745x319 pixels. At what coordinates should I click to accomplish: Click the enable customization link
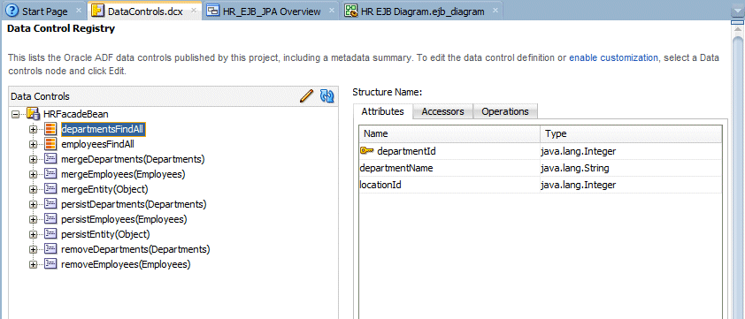613,58
